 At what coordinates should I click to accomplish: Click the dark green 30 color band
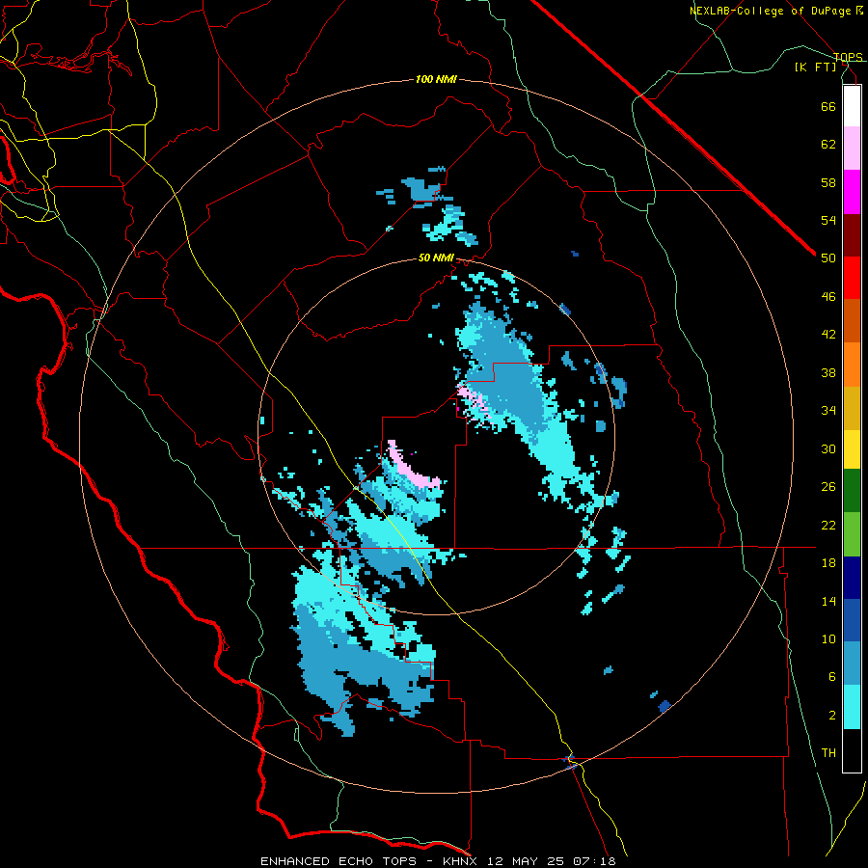point(852,491)
